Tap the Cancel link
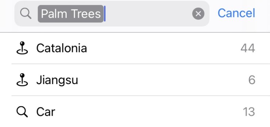The width and height of the screenshot is (270, 127). [236, 13]
